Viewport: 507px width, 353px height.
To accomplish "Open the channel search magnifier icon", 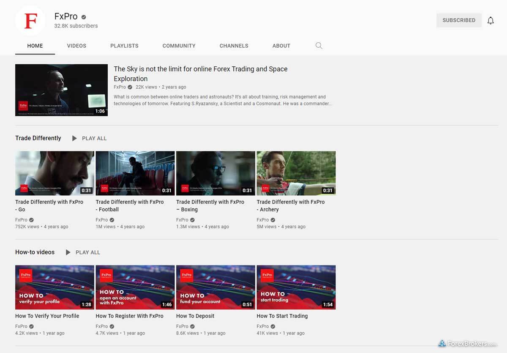I will pyautogui.click(x=319, y=46).
